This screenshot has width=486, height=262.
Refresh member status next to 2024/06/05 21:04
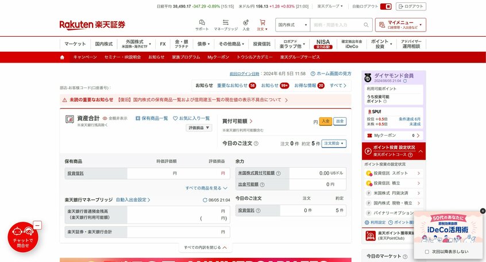[x=405, y=81]
